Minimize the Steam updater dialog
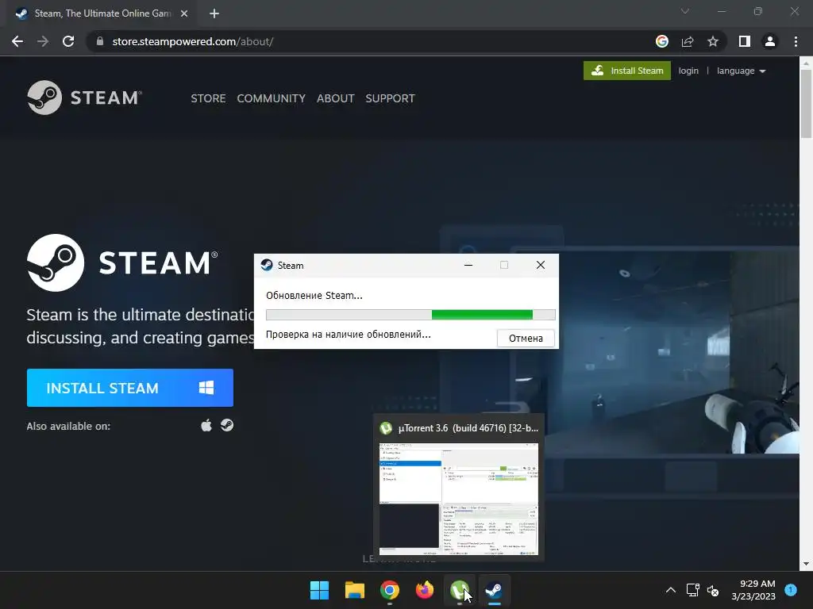Image resolution: width=813 pixels, height=609 pixels. [x=468, y=265]
